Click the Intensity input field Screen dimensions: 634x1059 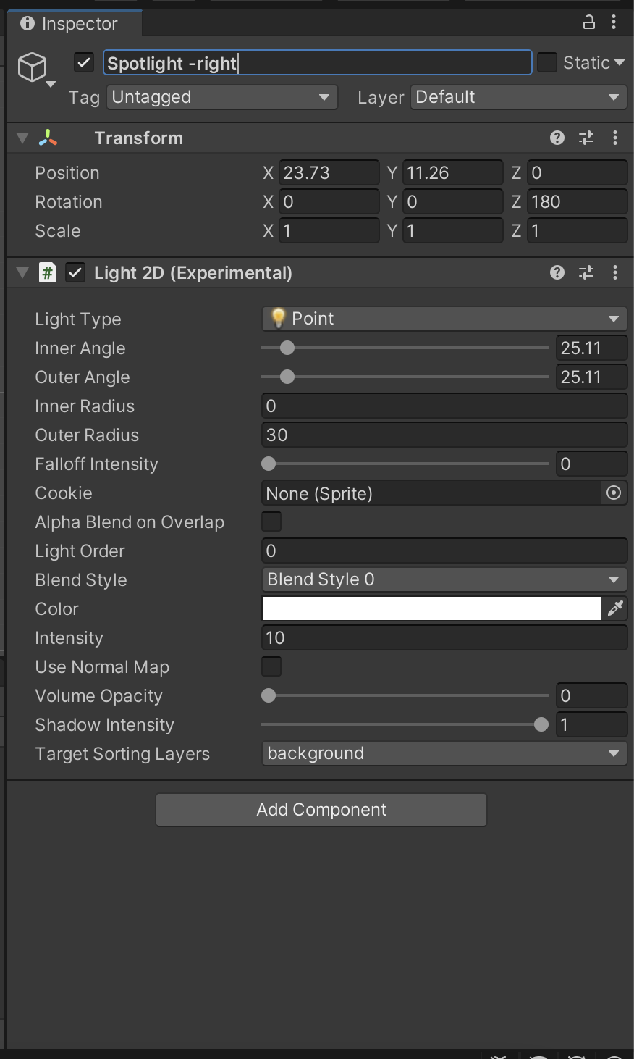tap(444, 637)
